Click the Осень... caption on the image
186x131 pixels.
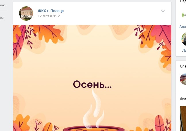point(92,84)
